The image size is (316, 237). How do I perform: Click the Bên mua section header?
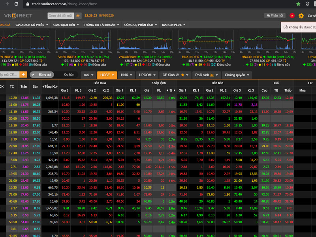coord(100,83)
